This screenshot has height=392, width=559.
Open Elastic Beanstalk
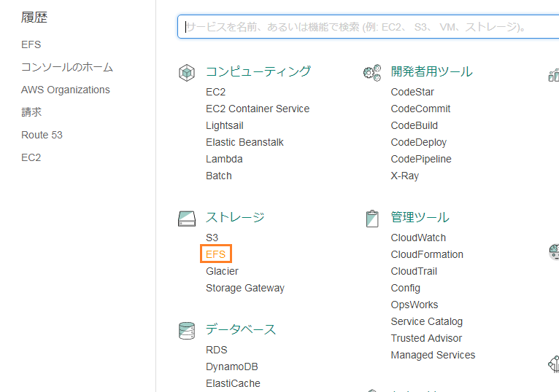coord(244,142)
